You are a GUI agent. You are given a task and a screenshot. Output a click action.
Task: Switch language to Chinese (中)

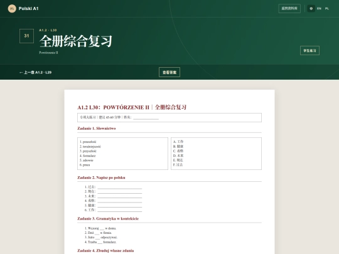[311, 9]
